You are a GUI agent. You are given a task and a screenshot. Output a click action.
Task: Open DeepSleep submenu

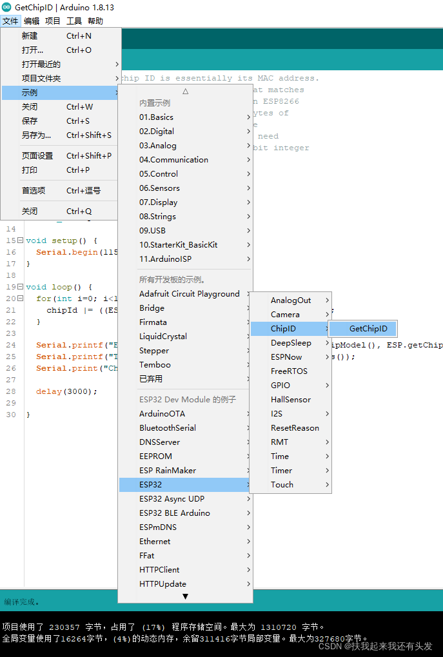pyautogui.click(x=291, y=343)
